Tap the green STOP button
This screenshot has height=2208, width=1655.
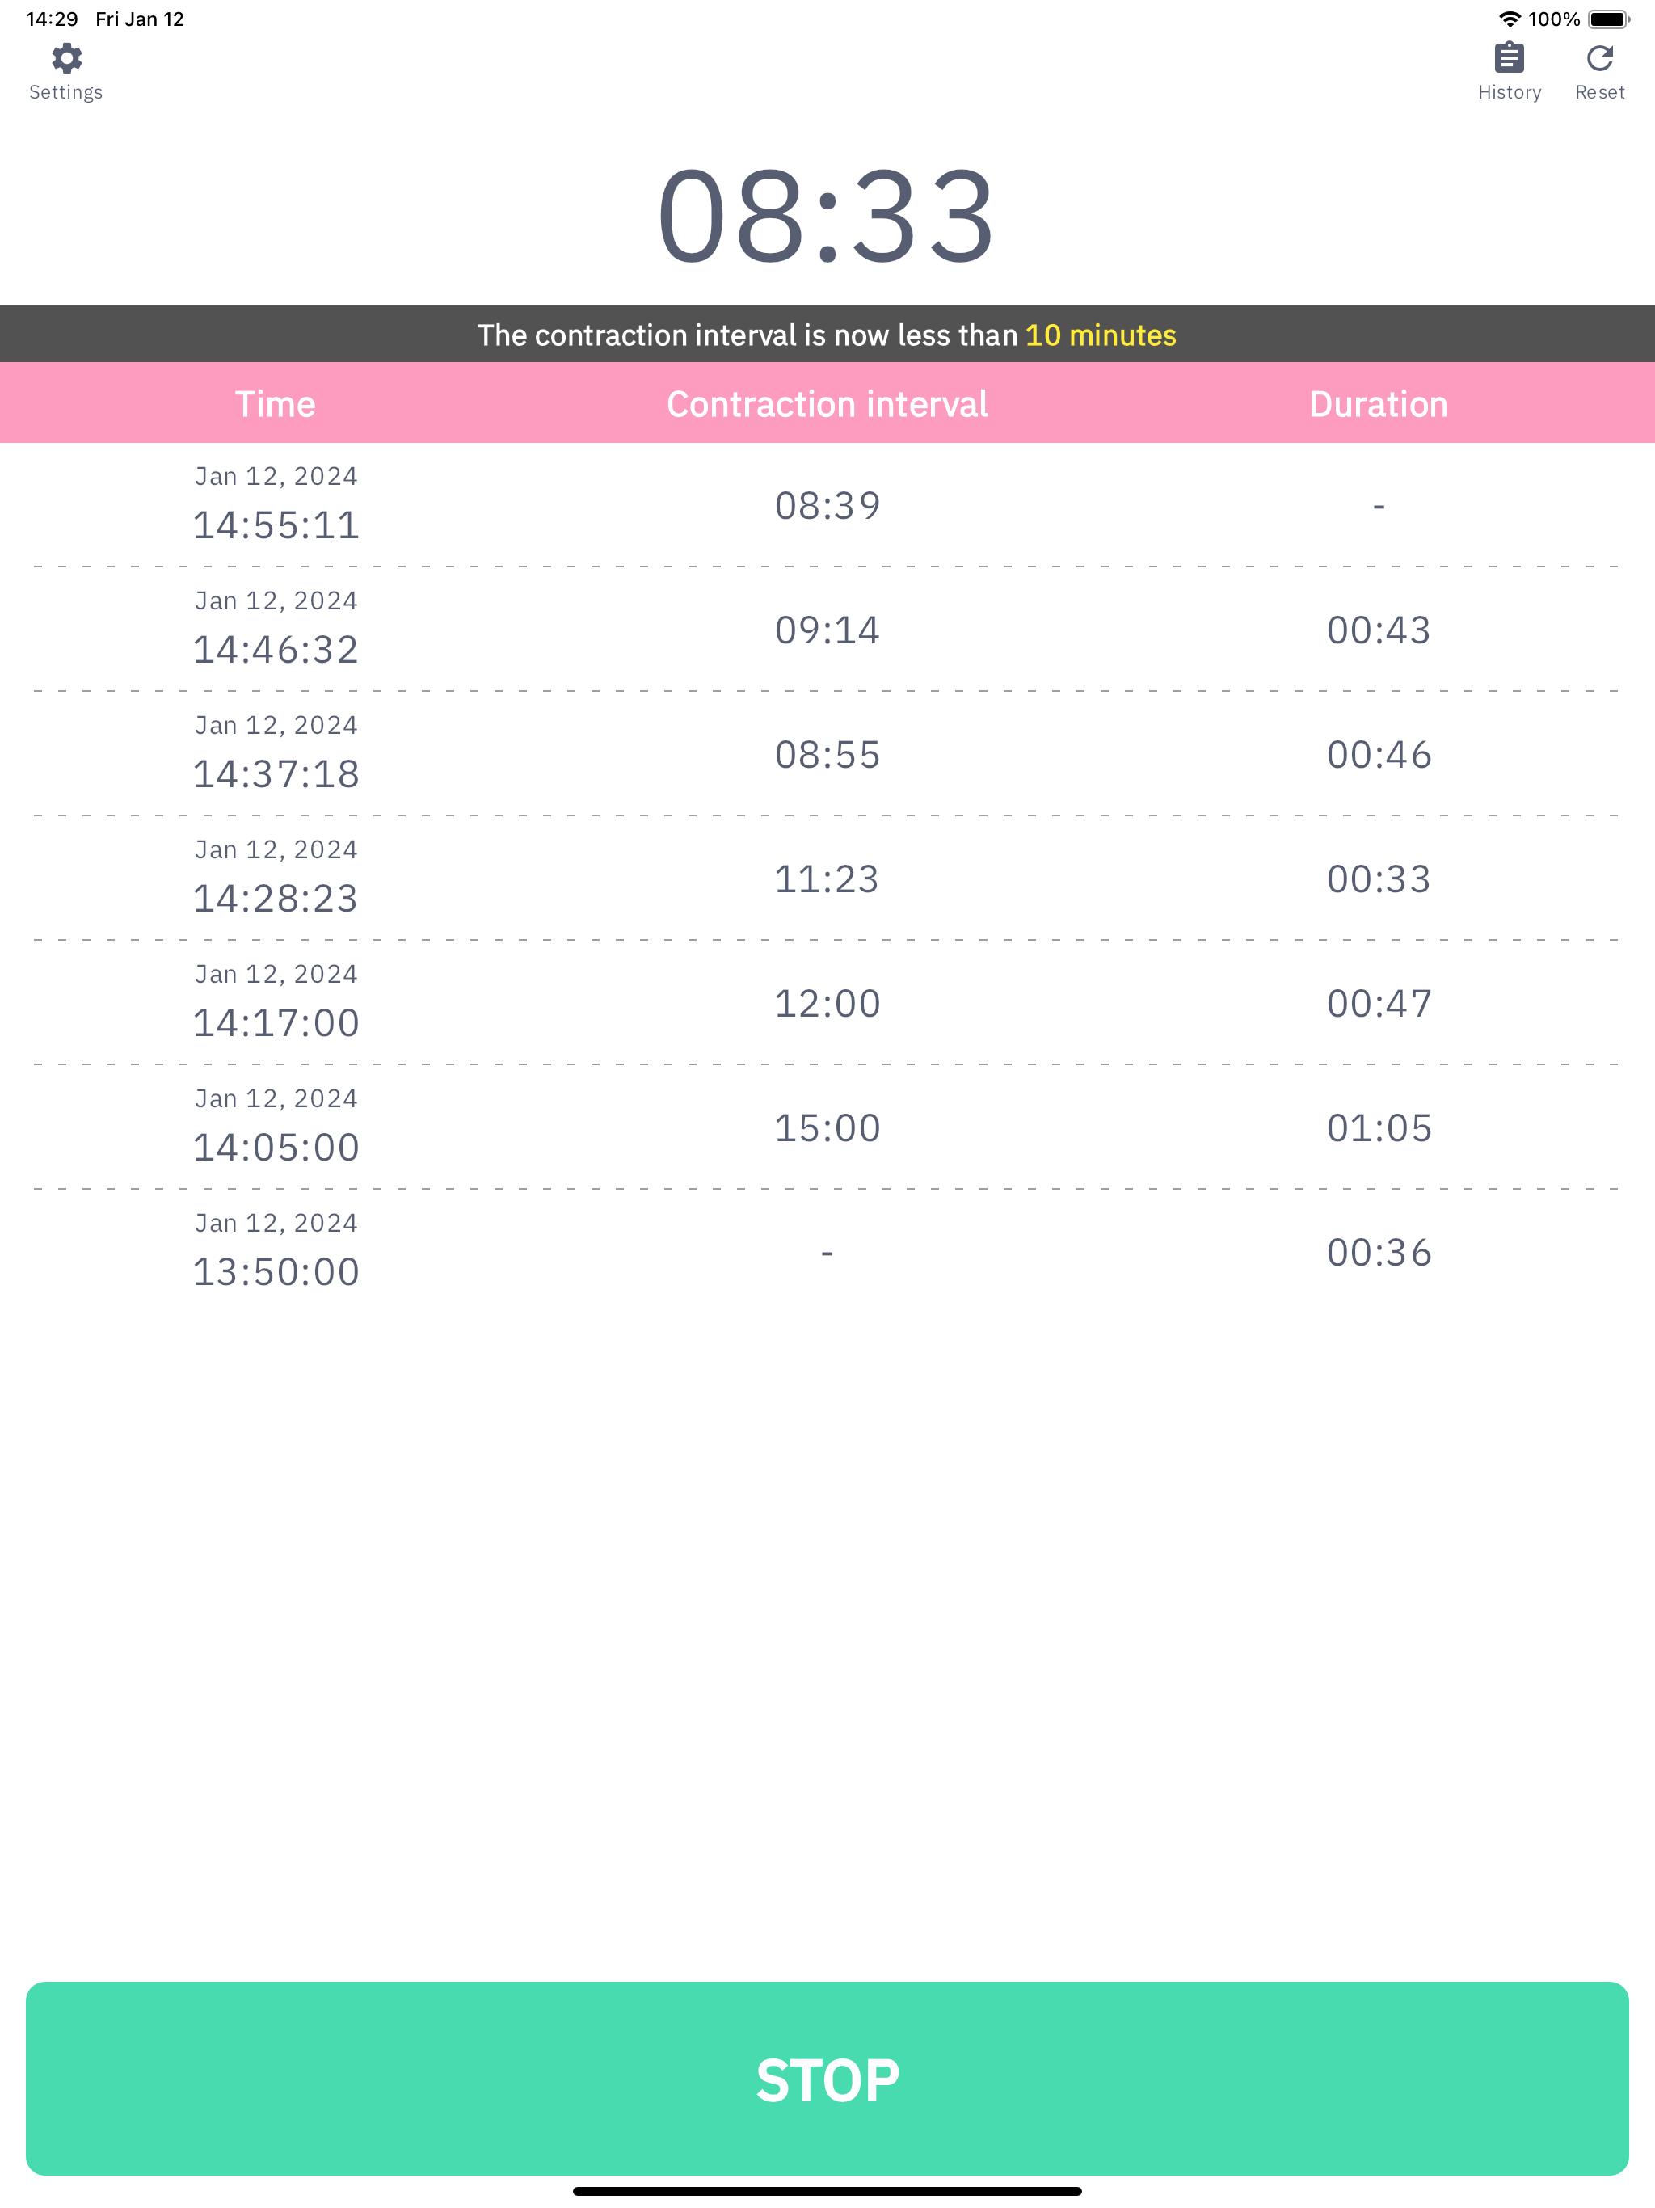[827, 2077]
